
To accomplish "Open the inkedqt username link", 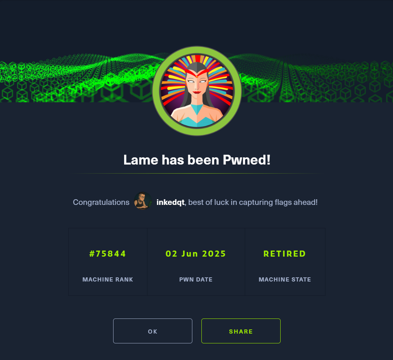I will [170, 202].
